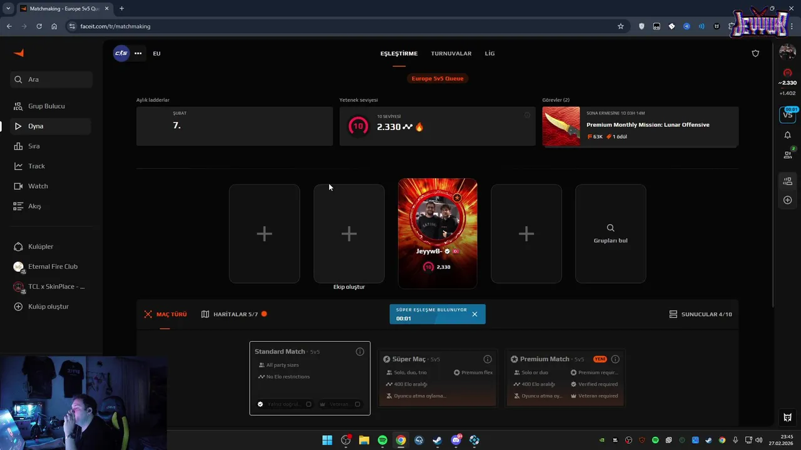Switch to EŞLEŞTİRME tab
This screenshot has height=450, width=801.
point(399,53)
